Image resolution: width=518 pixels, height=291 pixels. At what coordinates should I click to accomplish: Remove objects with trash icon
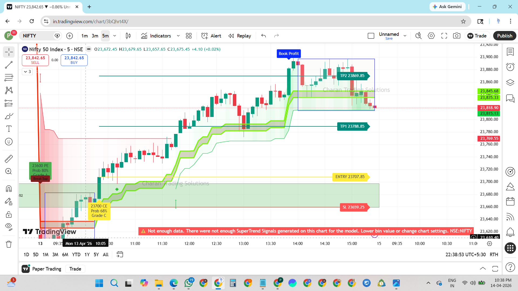pos(9,244)
